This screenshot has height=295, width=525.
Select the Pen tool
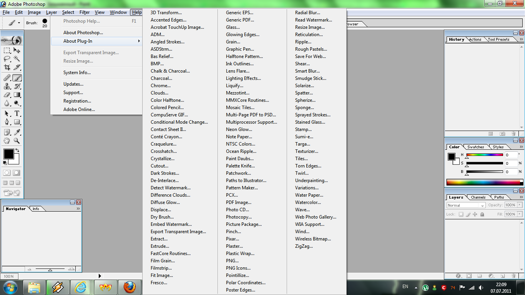pos(7,122)
